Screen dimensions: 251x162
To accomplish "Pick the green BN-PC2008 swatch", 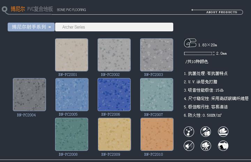I will pos(71,134).
